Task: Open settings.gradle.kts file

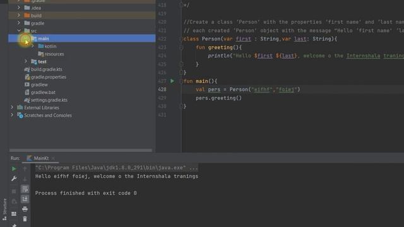Action: coord(49,100)
